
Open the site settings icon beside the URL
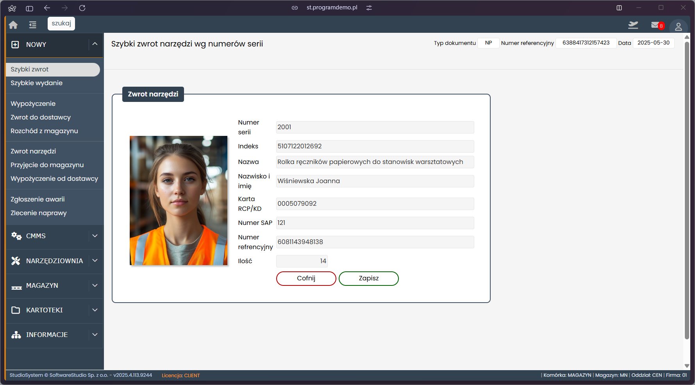(x=369, y=8)
